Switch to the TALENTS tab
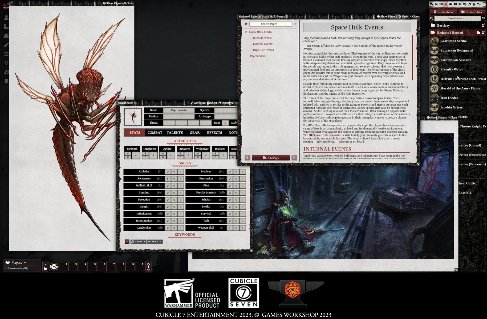Screen dimensions: 487x319 click(x=175, y=133)
